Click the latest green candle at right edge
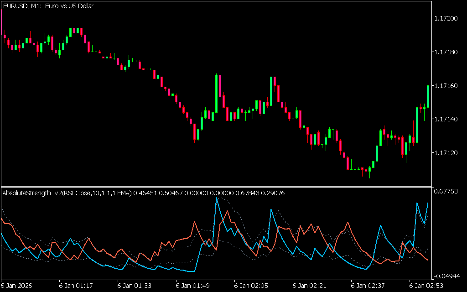The image size is (467, 292). click(x=428, y=96)
